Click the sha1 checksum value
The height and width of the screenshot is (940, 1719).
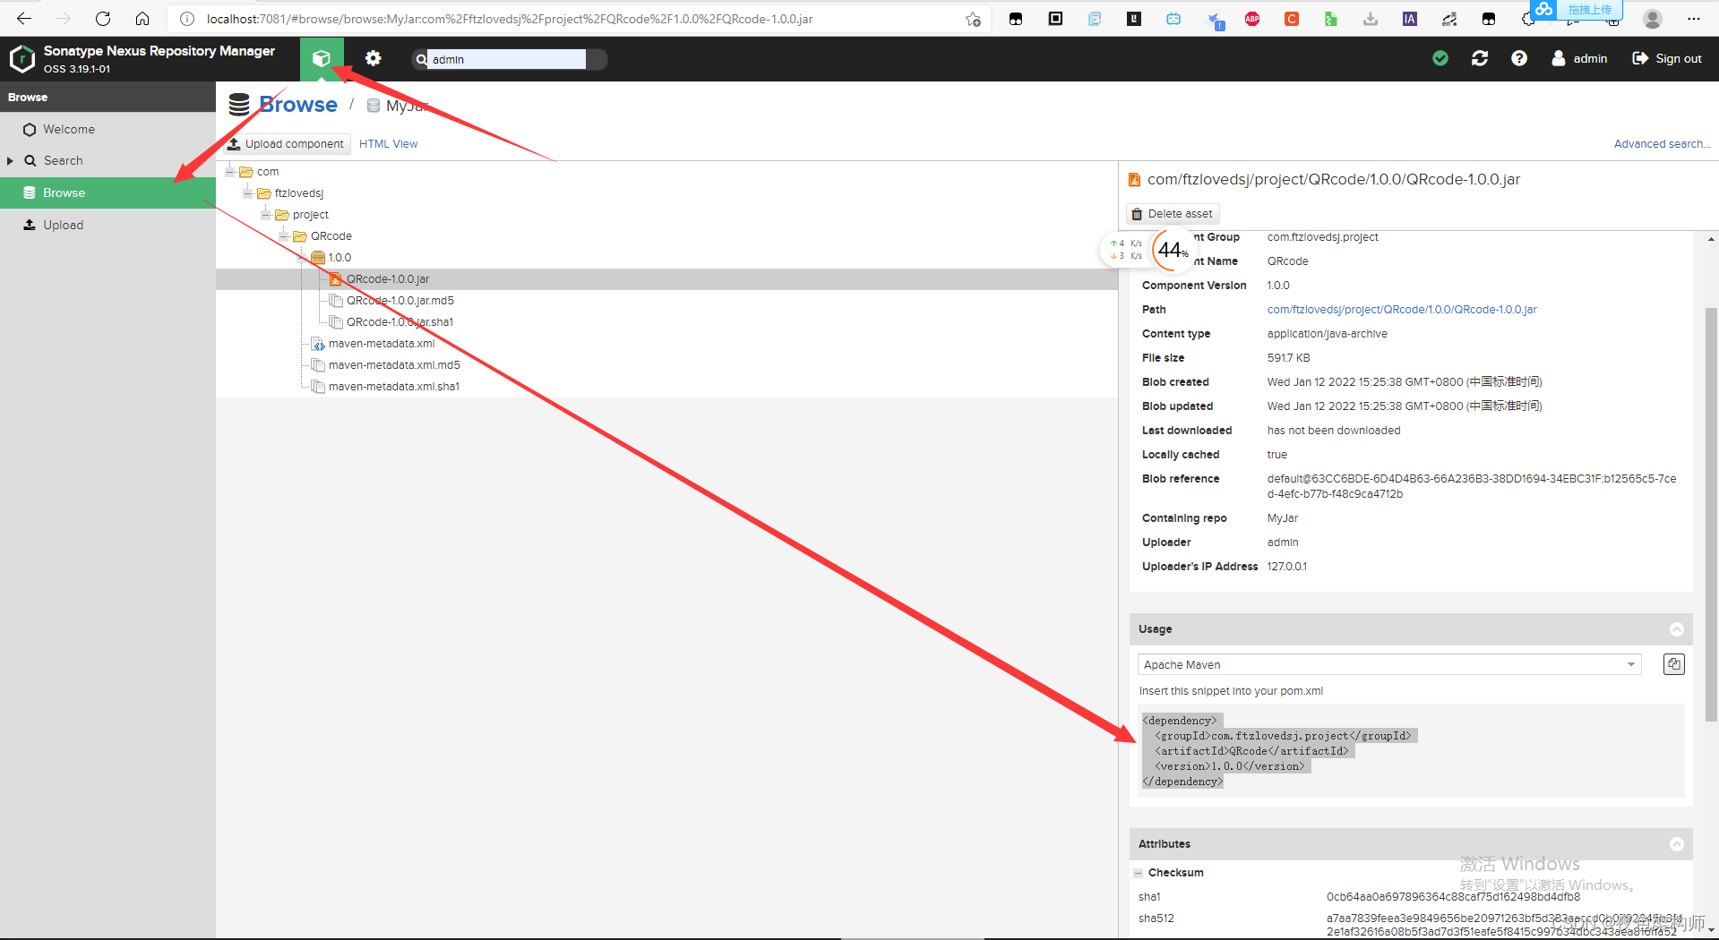click(x=1453, y=897)
